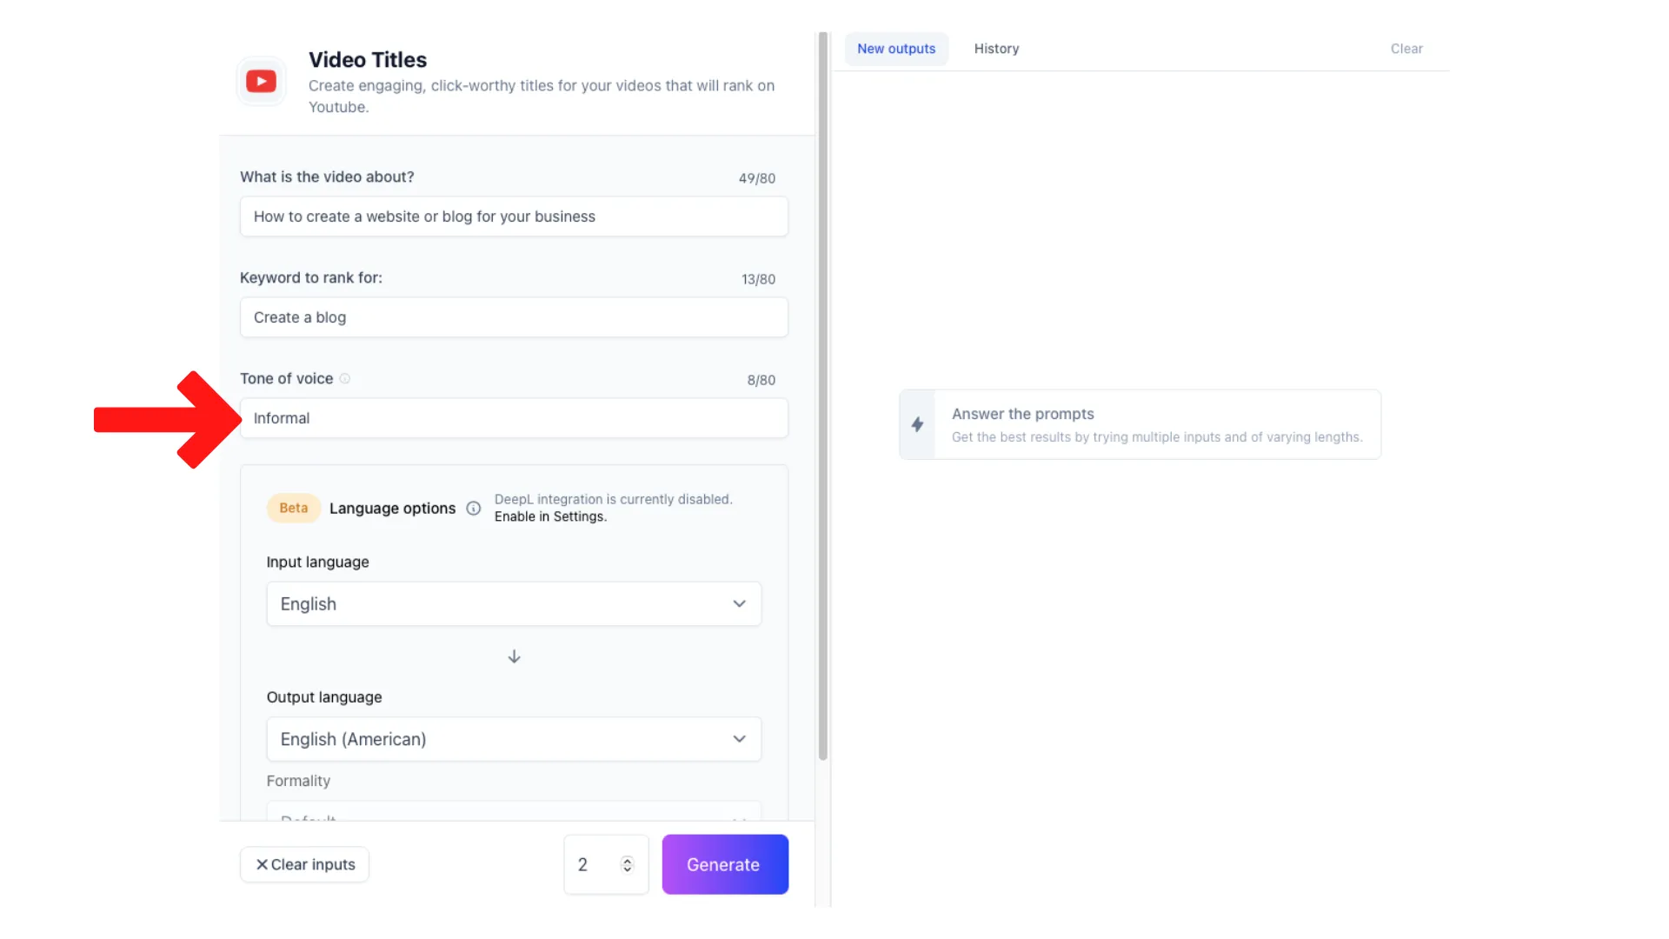Viewport: 1669px width, 939px height.
Task: Focus the Tone of voice input field
Action: pyautogui.click(x=514, y=418)
